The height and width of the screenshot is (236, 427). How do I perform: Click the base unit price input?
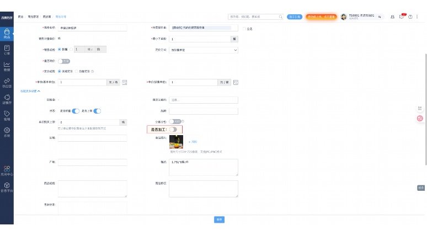(x=82, y=82)
